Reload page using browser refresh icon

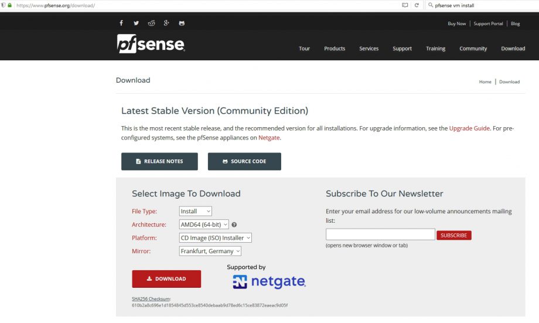click(x=417, y=5)
